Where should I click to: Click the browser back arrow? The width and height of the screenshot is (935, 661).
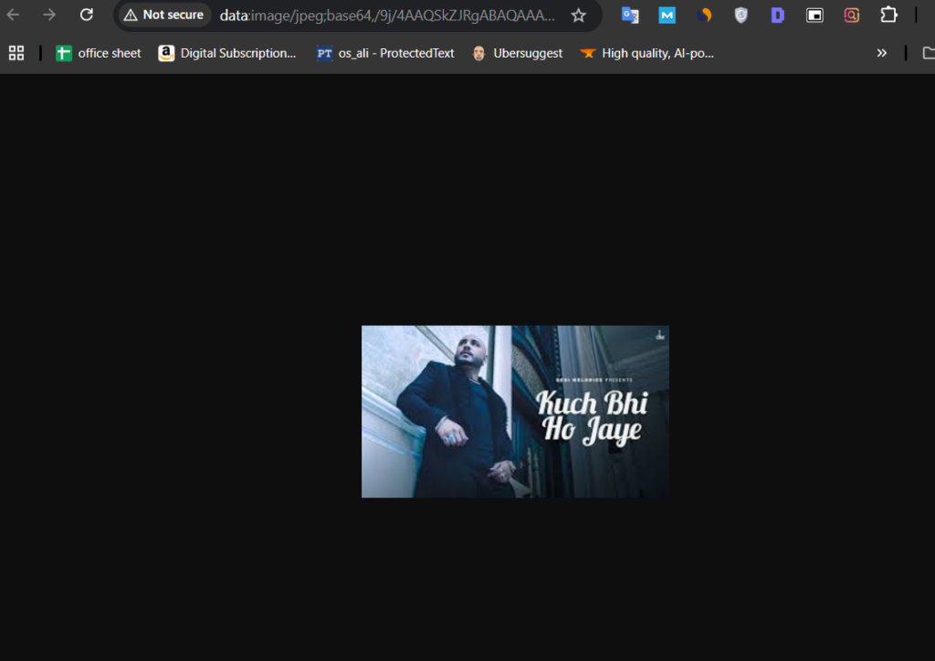[13, 15]
